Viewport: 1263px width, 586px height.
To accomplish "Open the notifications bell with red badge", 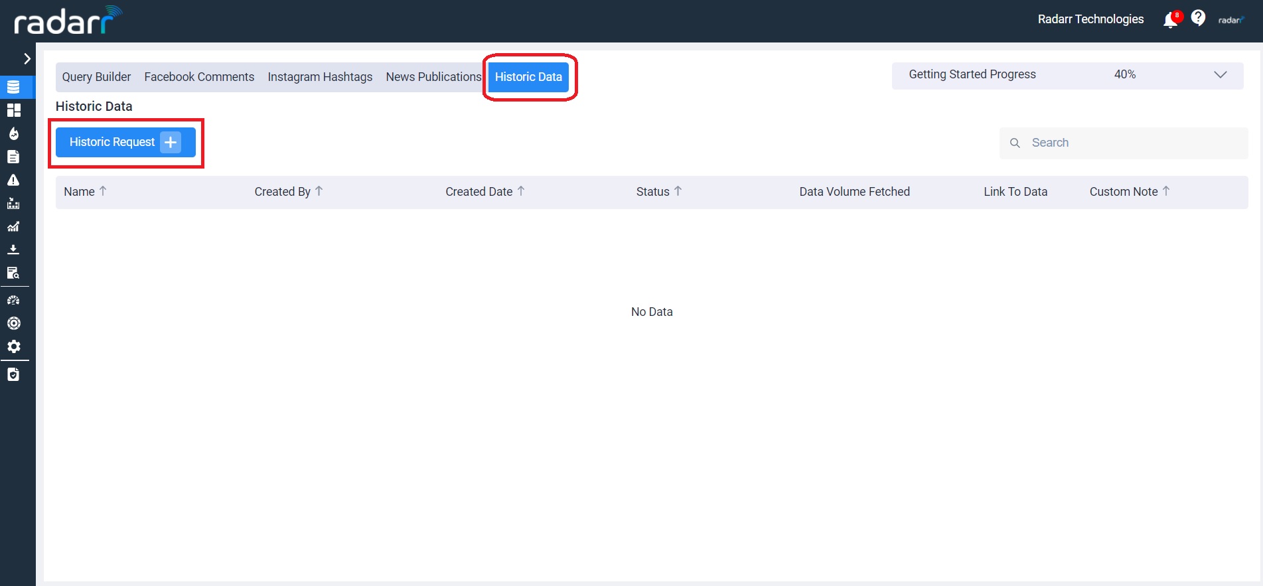I will point(1171,19).
